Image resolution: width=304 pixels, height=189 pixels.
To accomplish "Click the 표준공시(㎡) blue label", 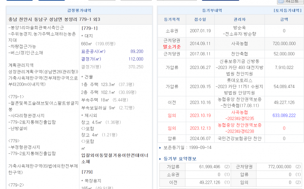I will pos(93,52).
